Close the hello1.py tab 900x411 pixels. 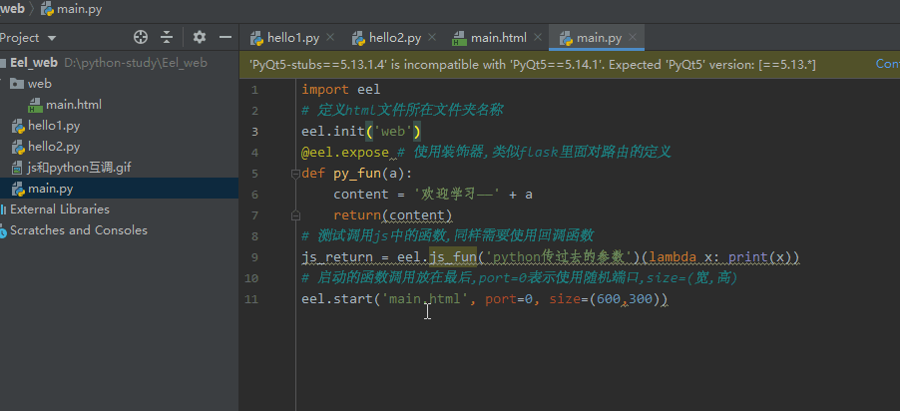point(330,38)
